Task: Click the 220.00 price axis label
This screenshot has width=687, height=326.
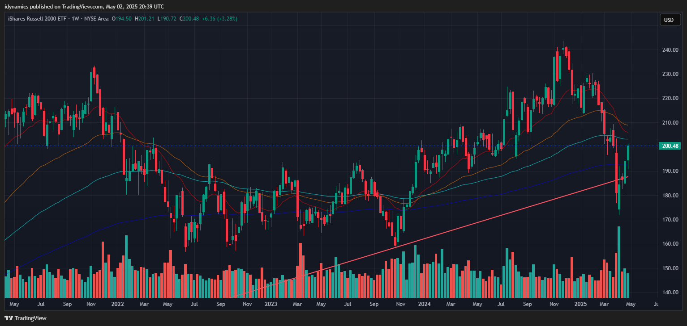Action: [670, 98]
